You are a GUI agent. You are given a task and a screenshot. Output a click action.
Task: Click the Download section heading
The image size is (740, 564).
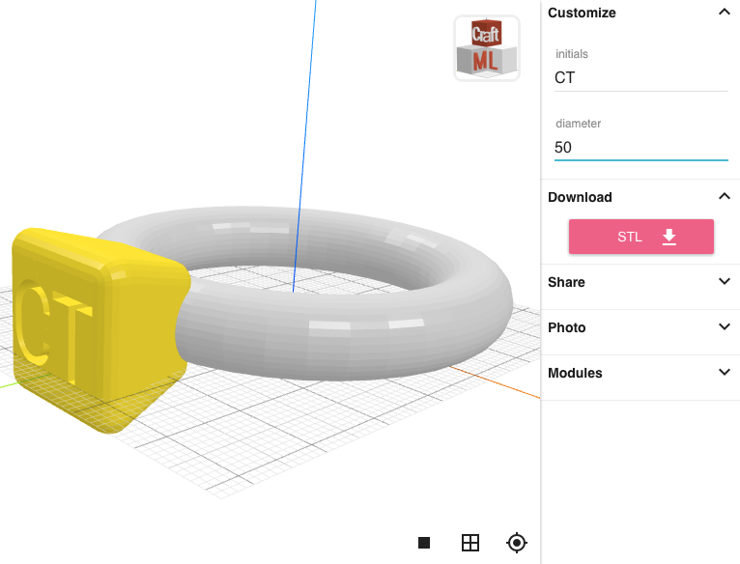[580, 197]
